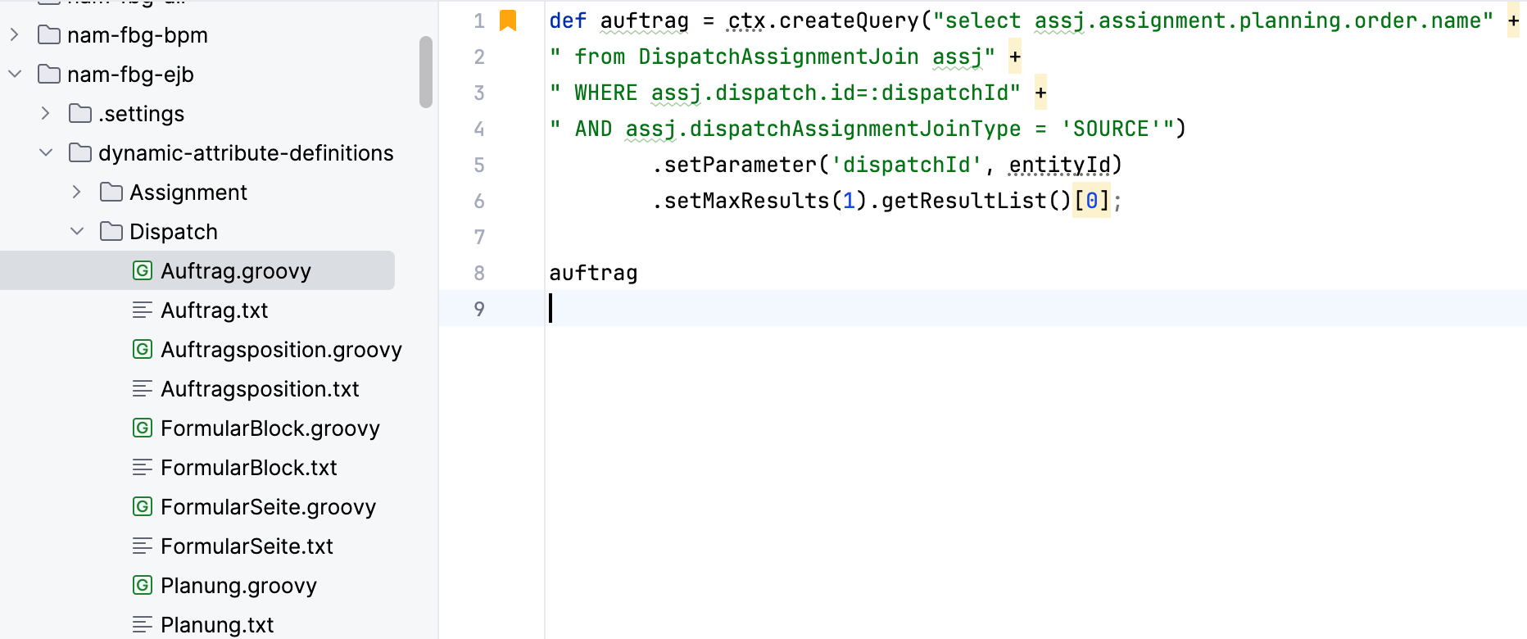Expand the .settings folder

[x=46, y=114]
